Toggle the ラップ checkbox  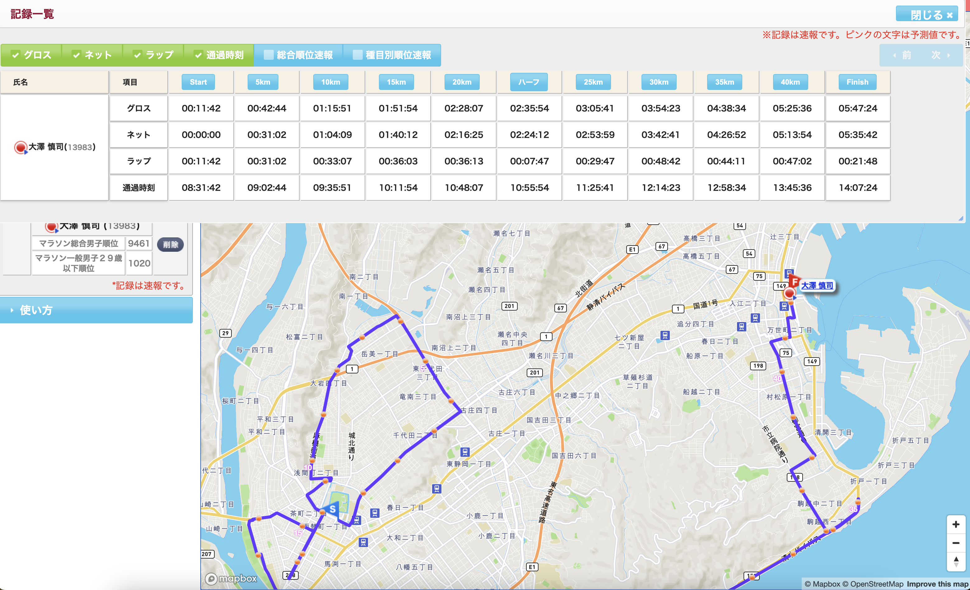138,55
